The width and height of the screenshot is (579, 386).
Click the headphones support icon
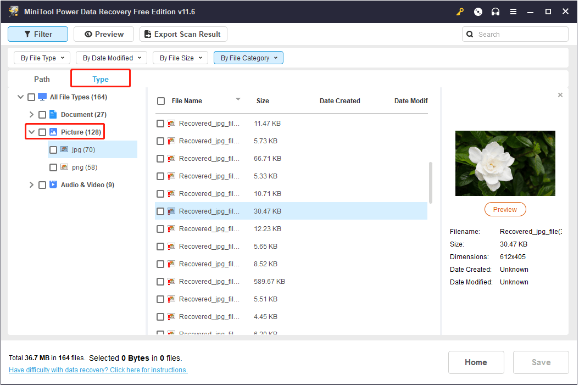pos(495,12)
